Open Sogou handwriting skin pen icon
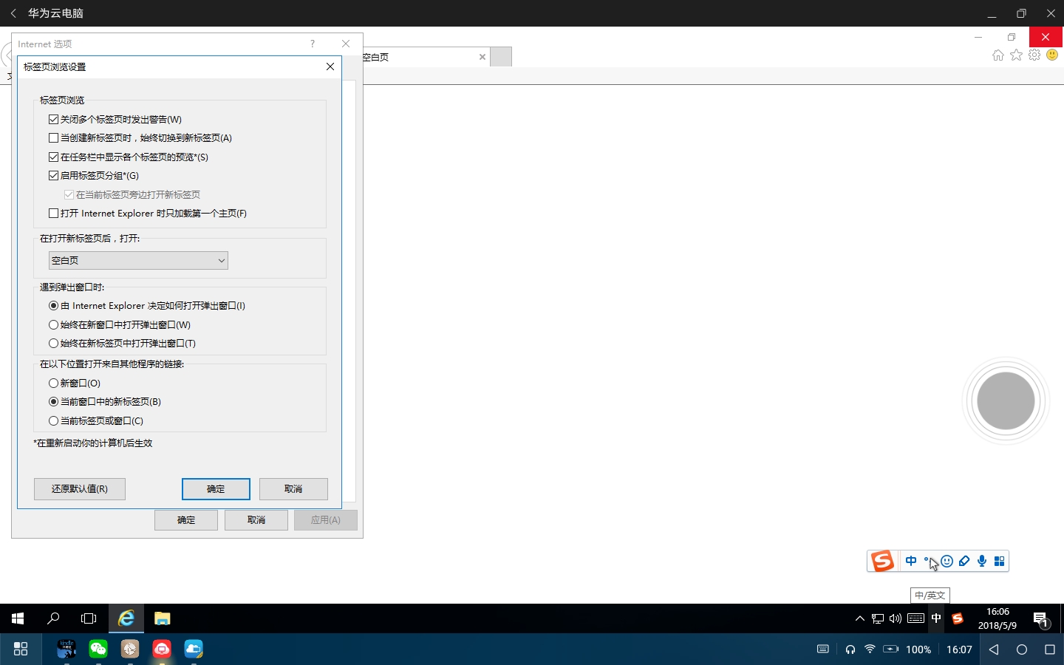1064x665 pixels. pyautogui.click(x=964, y=562)
